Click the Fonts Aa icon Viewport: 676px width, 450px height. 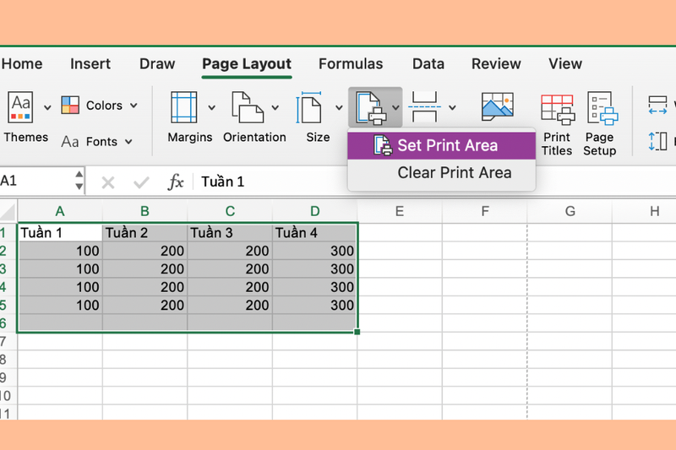70,142
